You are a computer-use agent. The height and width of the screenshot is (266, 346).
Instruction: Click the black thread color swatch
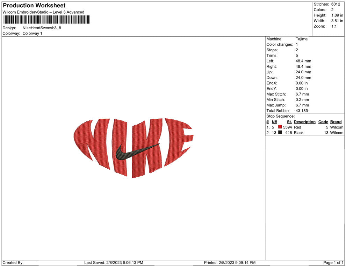click(280, 132)
